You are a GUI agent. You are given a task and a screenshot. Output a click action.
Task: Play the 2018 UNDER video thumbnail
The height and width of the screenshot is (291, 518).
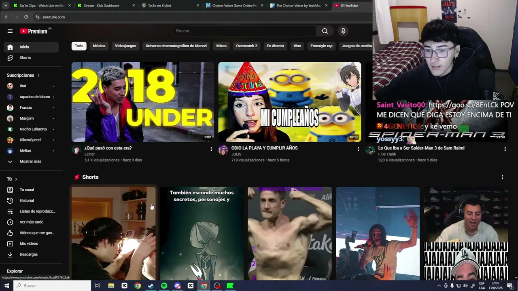click(x=143, y=102)
